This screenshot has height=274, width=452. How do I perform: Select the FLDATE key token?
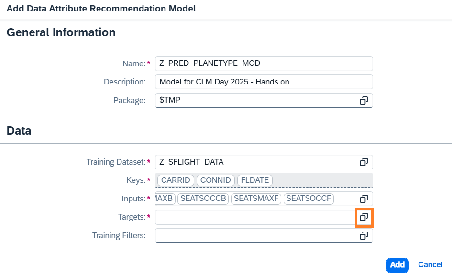click(x=254, y=180)
